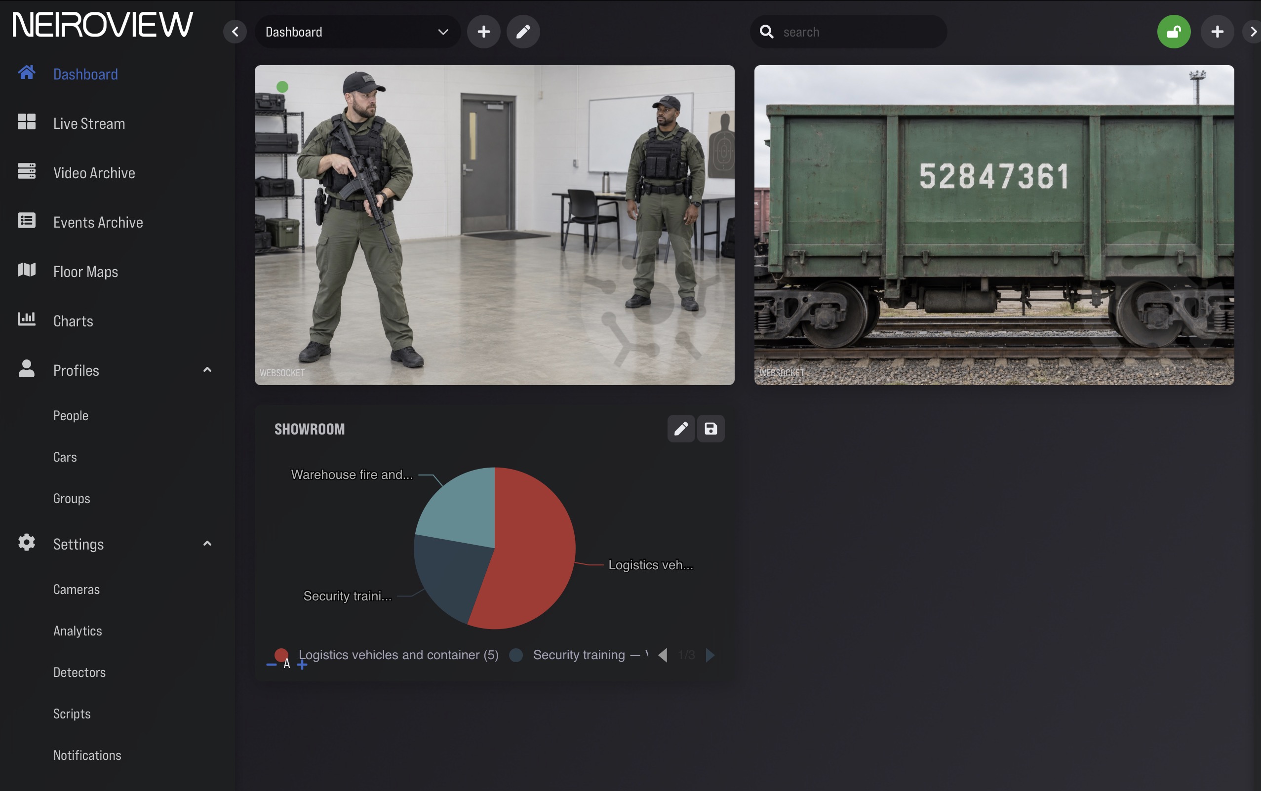Viewport: 1261px width, 791px height.
Task: Collapse the Profiles section chevron
Action: click(x=207, y=370)
